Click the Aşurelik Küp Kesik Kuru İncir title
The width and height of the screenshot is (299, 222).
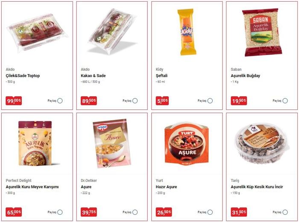257,187
